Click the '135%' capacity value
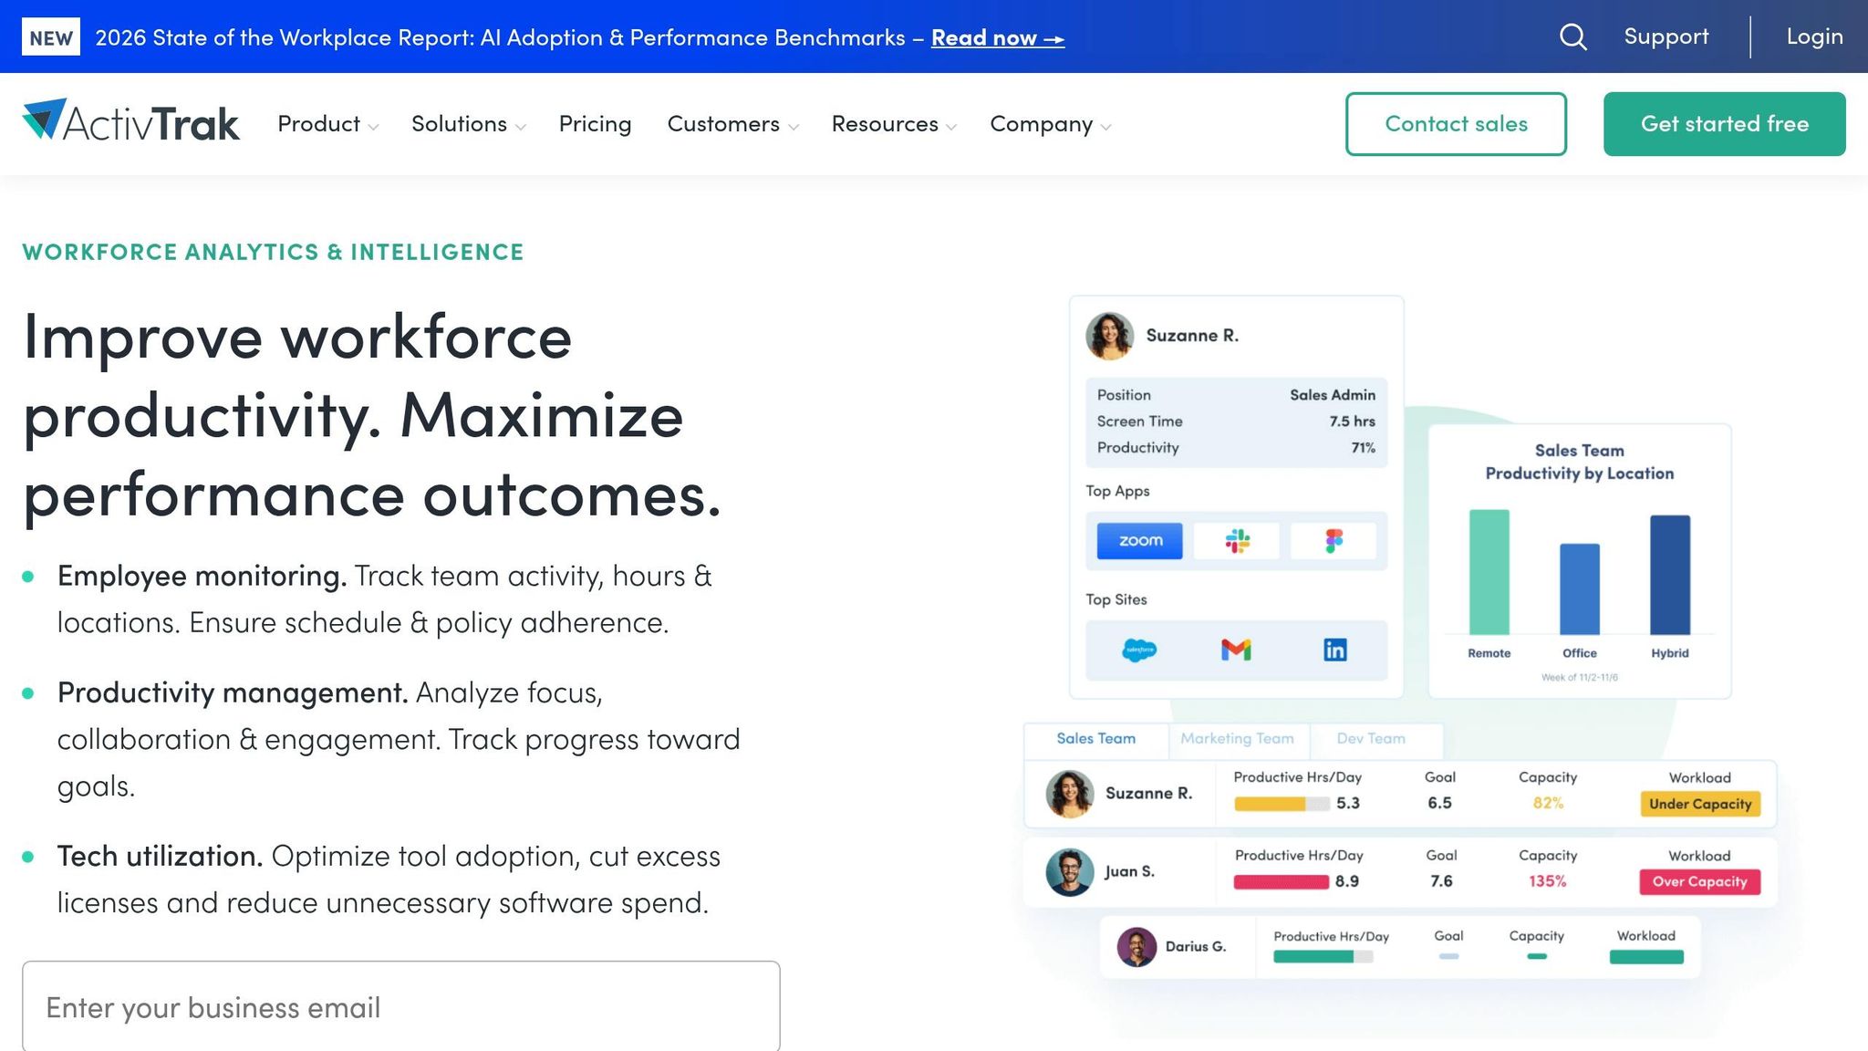 (x=1547, y=881)
